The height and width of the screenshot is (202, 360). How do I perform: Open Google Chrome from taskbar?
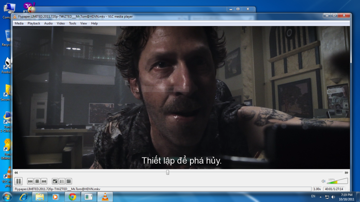tap(72, 197)
